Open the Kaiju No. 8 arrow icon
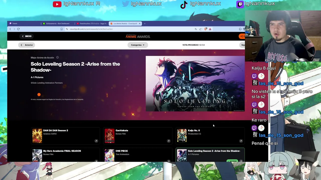Viewport: 321px width, 180px height. 241,141
